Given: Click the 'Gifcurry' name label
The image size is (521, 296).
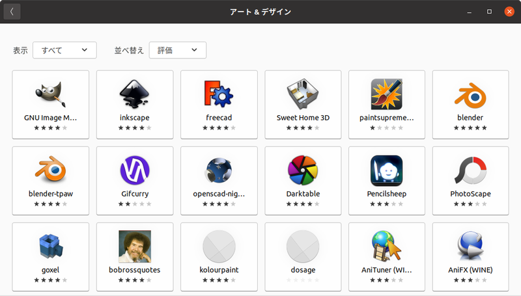Looking at the screenshot, I should [135, 194].
